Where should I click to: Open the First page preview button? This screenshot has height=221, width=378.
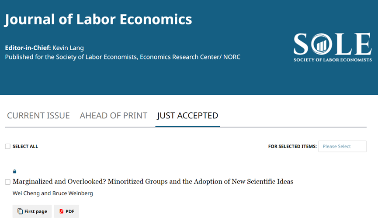32,211
